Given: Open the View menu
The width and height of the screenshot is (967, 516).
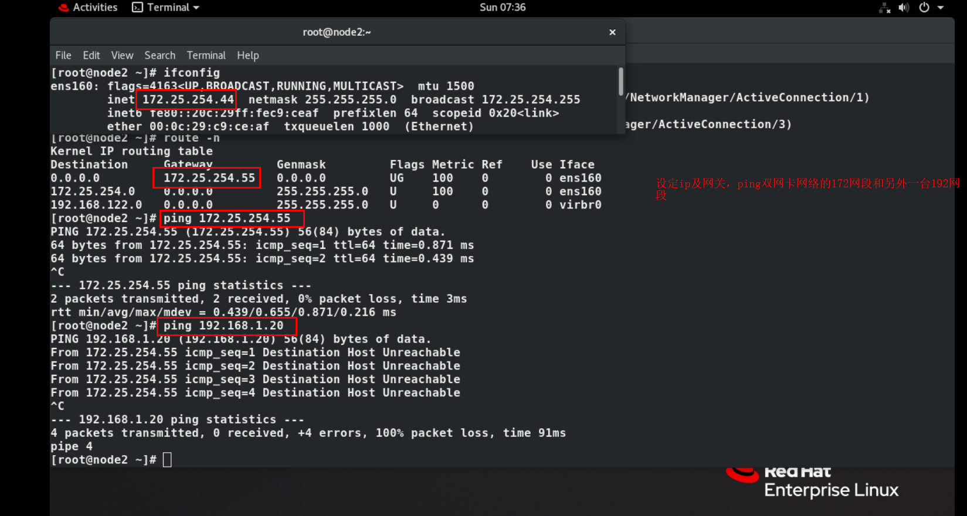Looking at the screenshot, I should pyautogui.click(x=122, y=55).
